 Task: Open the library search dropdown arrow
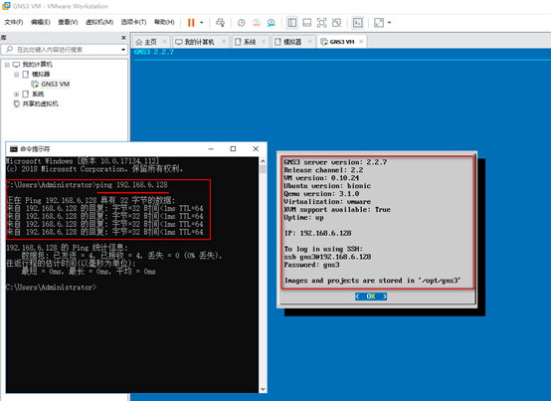123,50
